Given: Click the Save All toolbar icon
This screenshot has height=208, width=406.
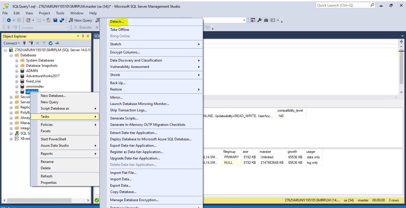Looking at the screenshot, I should pos(62,20).
